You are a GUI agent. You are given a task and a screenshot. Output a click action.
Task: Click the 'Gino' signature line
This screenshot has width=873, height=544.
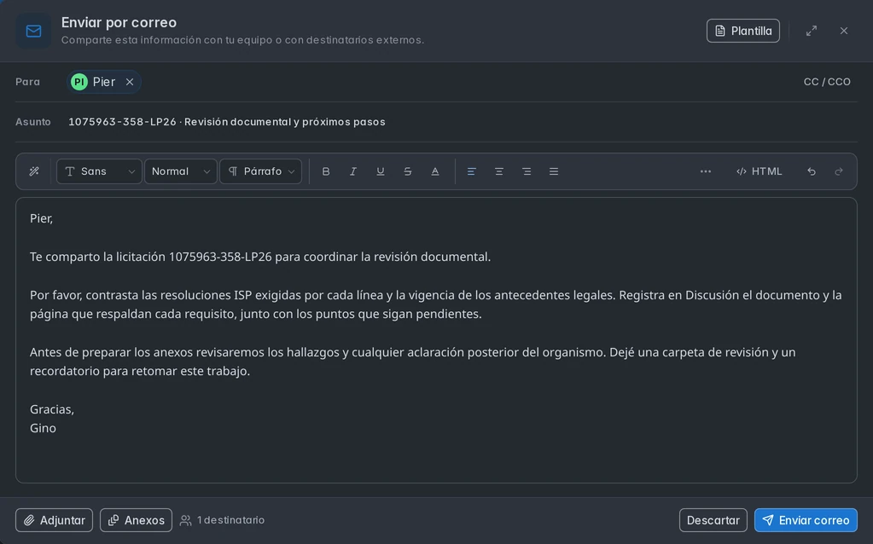coord(43,428)
